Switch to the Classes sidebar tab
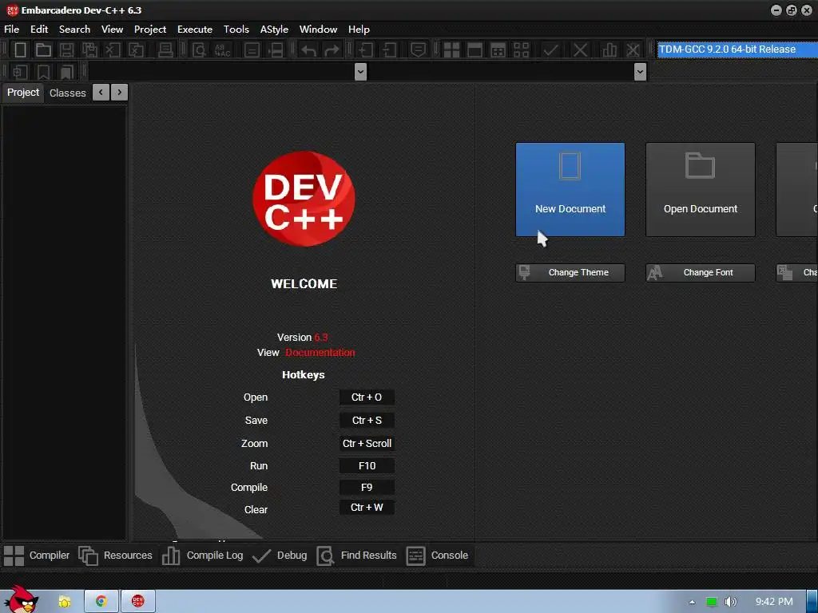 point(67,93)
